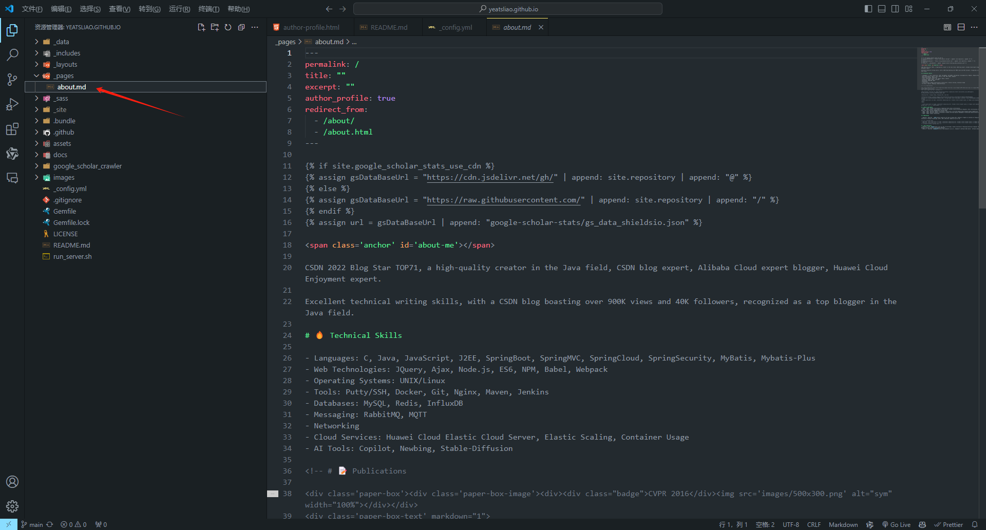Open the Source Control view

pyautogui.click(x=12, y=79)
